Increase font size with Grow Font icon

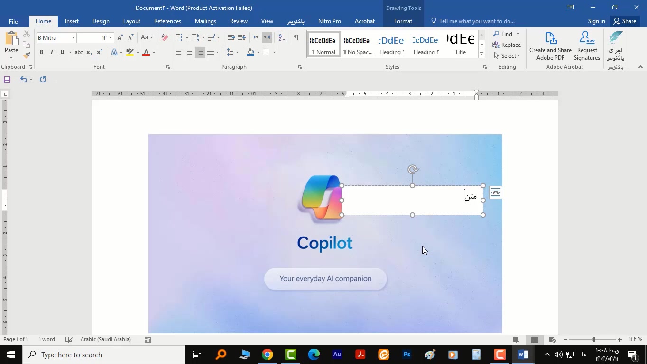(x=120, y=38)
